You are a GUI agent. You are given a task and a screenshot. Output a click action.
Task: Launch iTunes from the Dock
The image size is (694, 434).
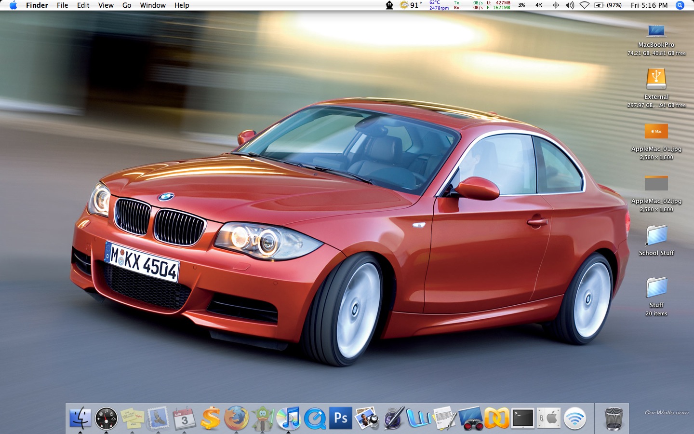[x=289, y=418]
